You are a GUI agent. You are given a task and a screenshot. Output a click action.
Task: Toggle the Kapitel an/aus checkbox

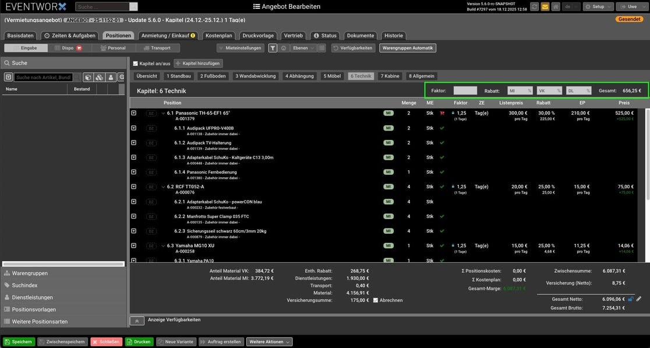136,63
